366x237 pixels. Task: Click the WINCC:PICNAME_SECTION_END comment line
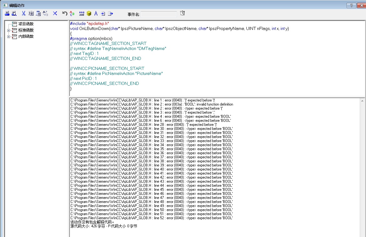pyautogui.click(x=104, y=84)
